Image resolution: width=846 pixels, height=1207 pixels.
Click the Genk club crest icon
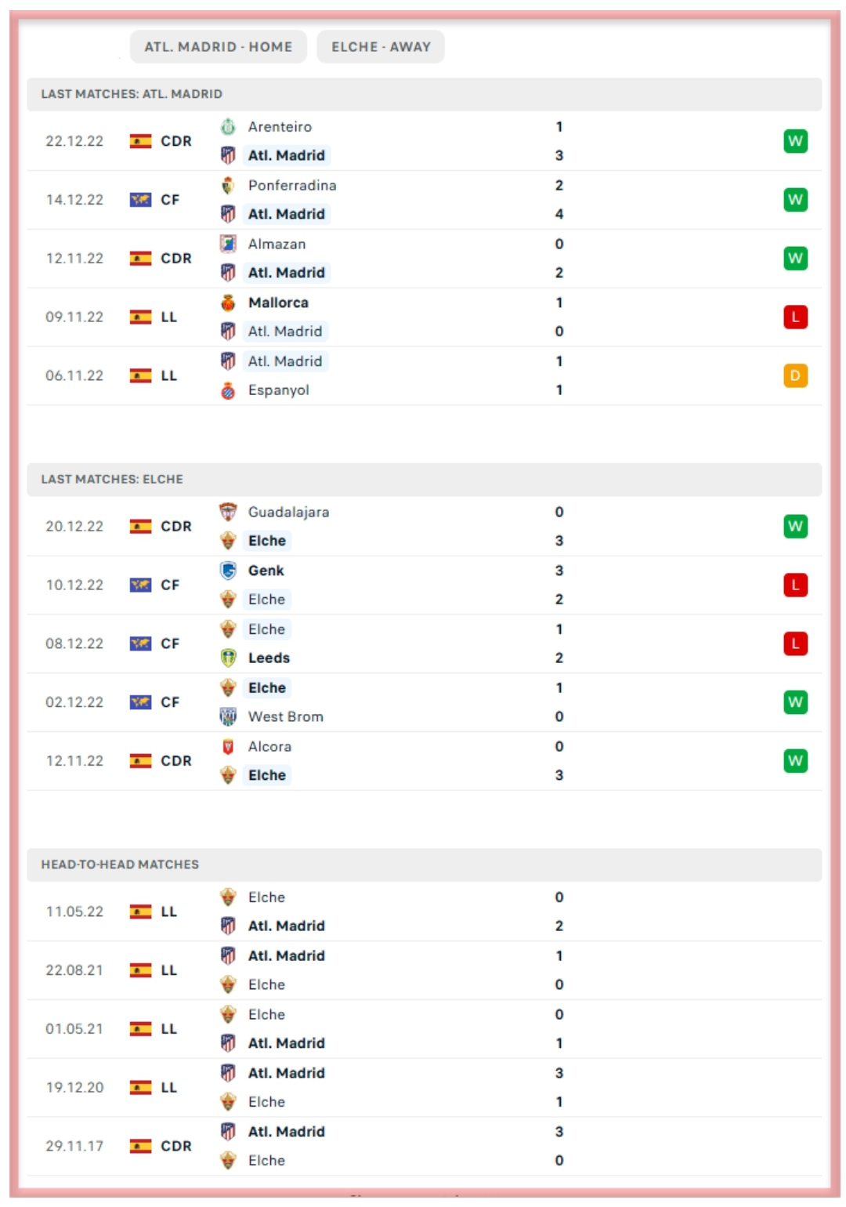point(228,571)
